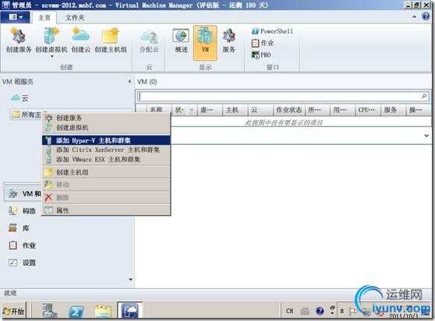This screenshot has width=435, height=321.
Task: Expand the details pane chevron
Action: pyautogui.click(x=426, y=136)
